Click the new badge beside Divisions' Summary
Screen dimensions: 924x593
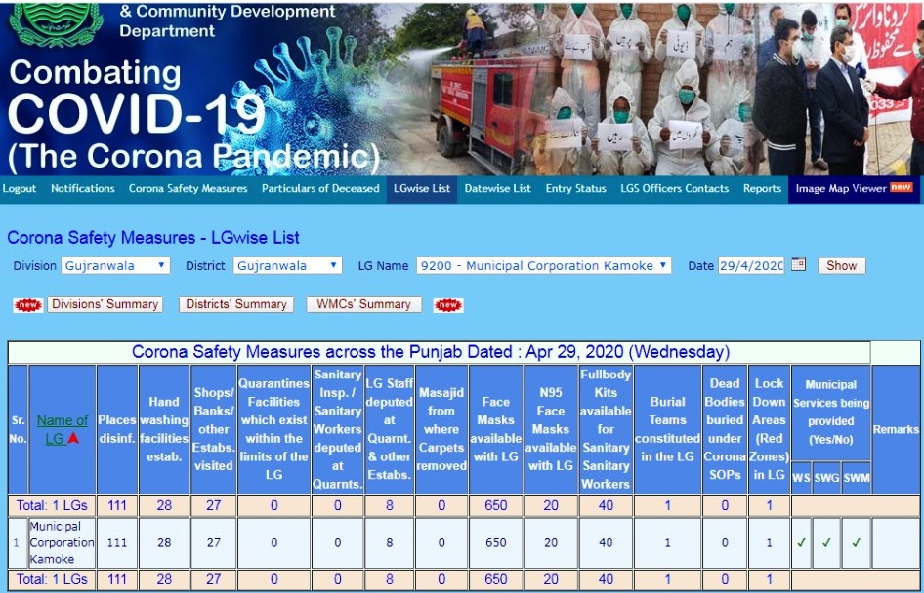[28, 304]
